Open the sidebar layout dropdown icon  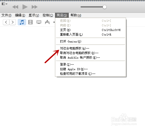tap(5, 4)
